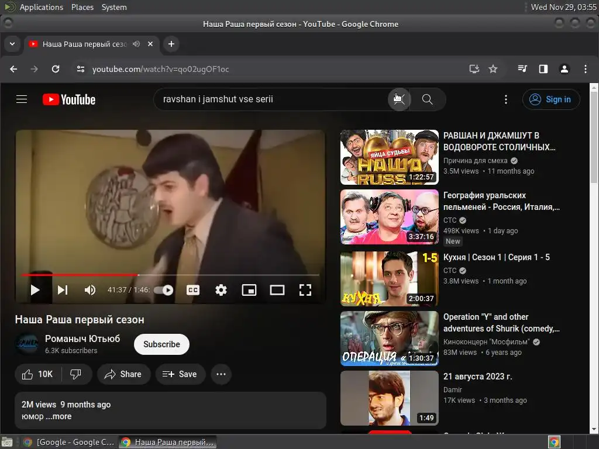Open a new Chrome tab

[171, 44]
